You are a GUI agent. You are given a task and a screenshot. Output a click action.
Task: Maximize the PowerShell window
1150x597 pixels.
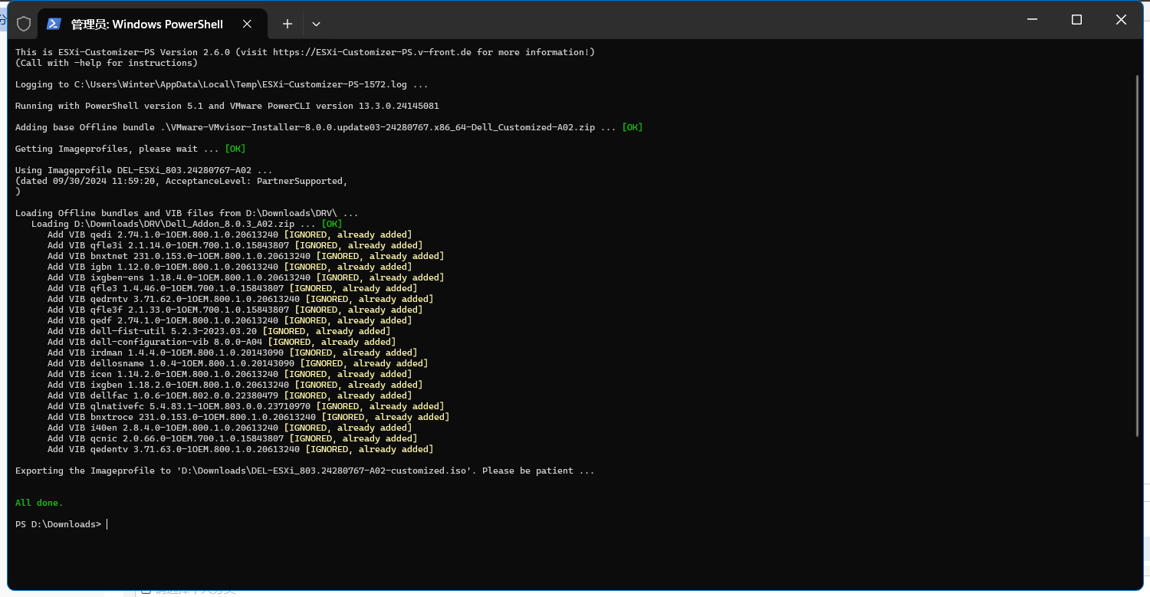coord(1076,20)
